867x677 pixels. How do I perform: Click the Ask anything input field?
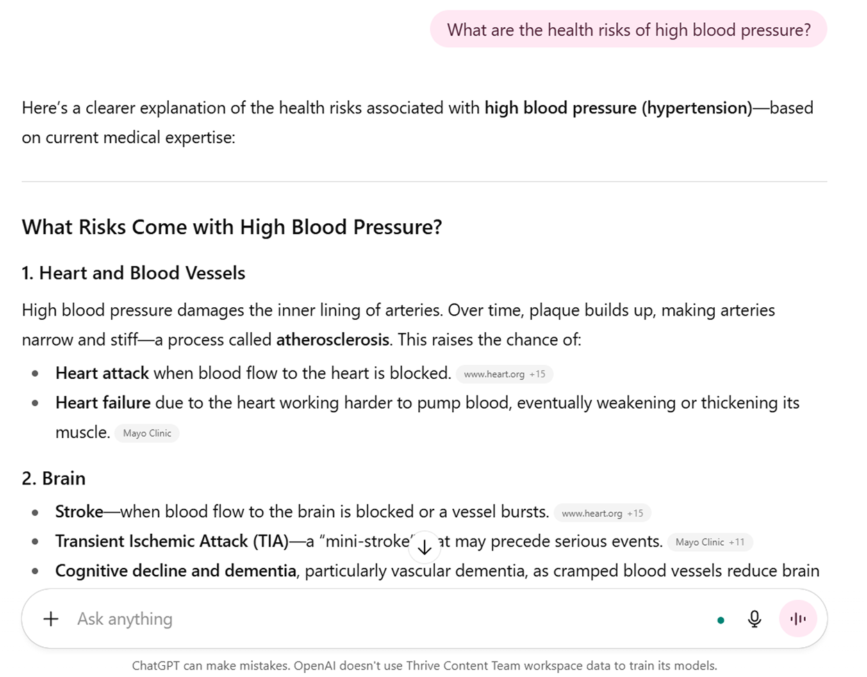[x=278, y=619]
